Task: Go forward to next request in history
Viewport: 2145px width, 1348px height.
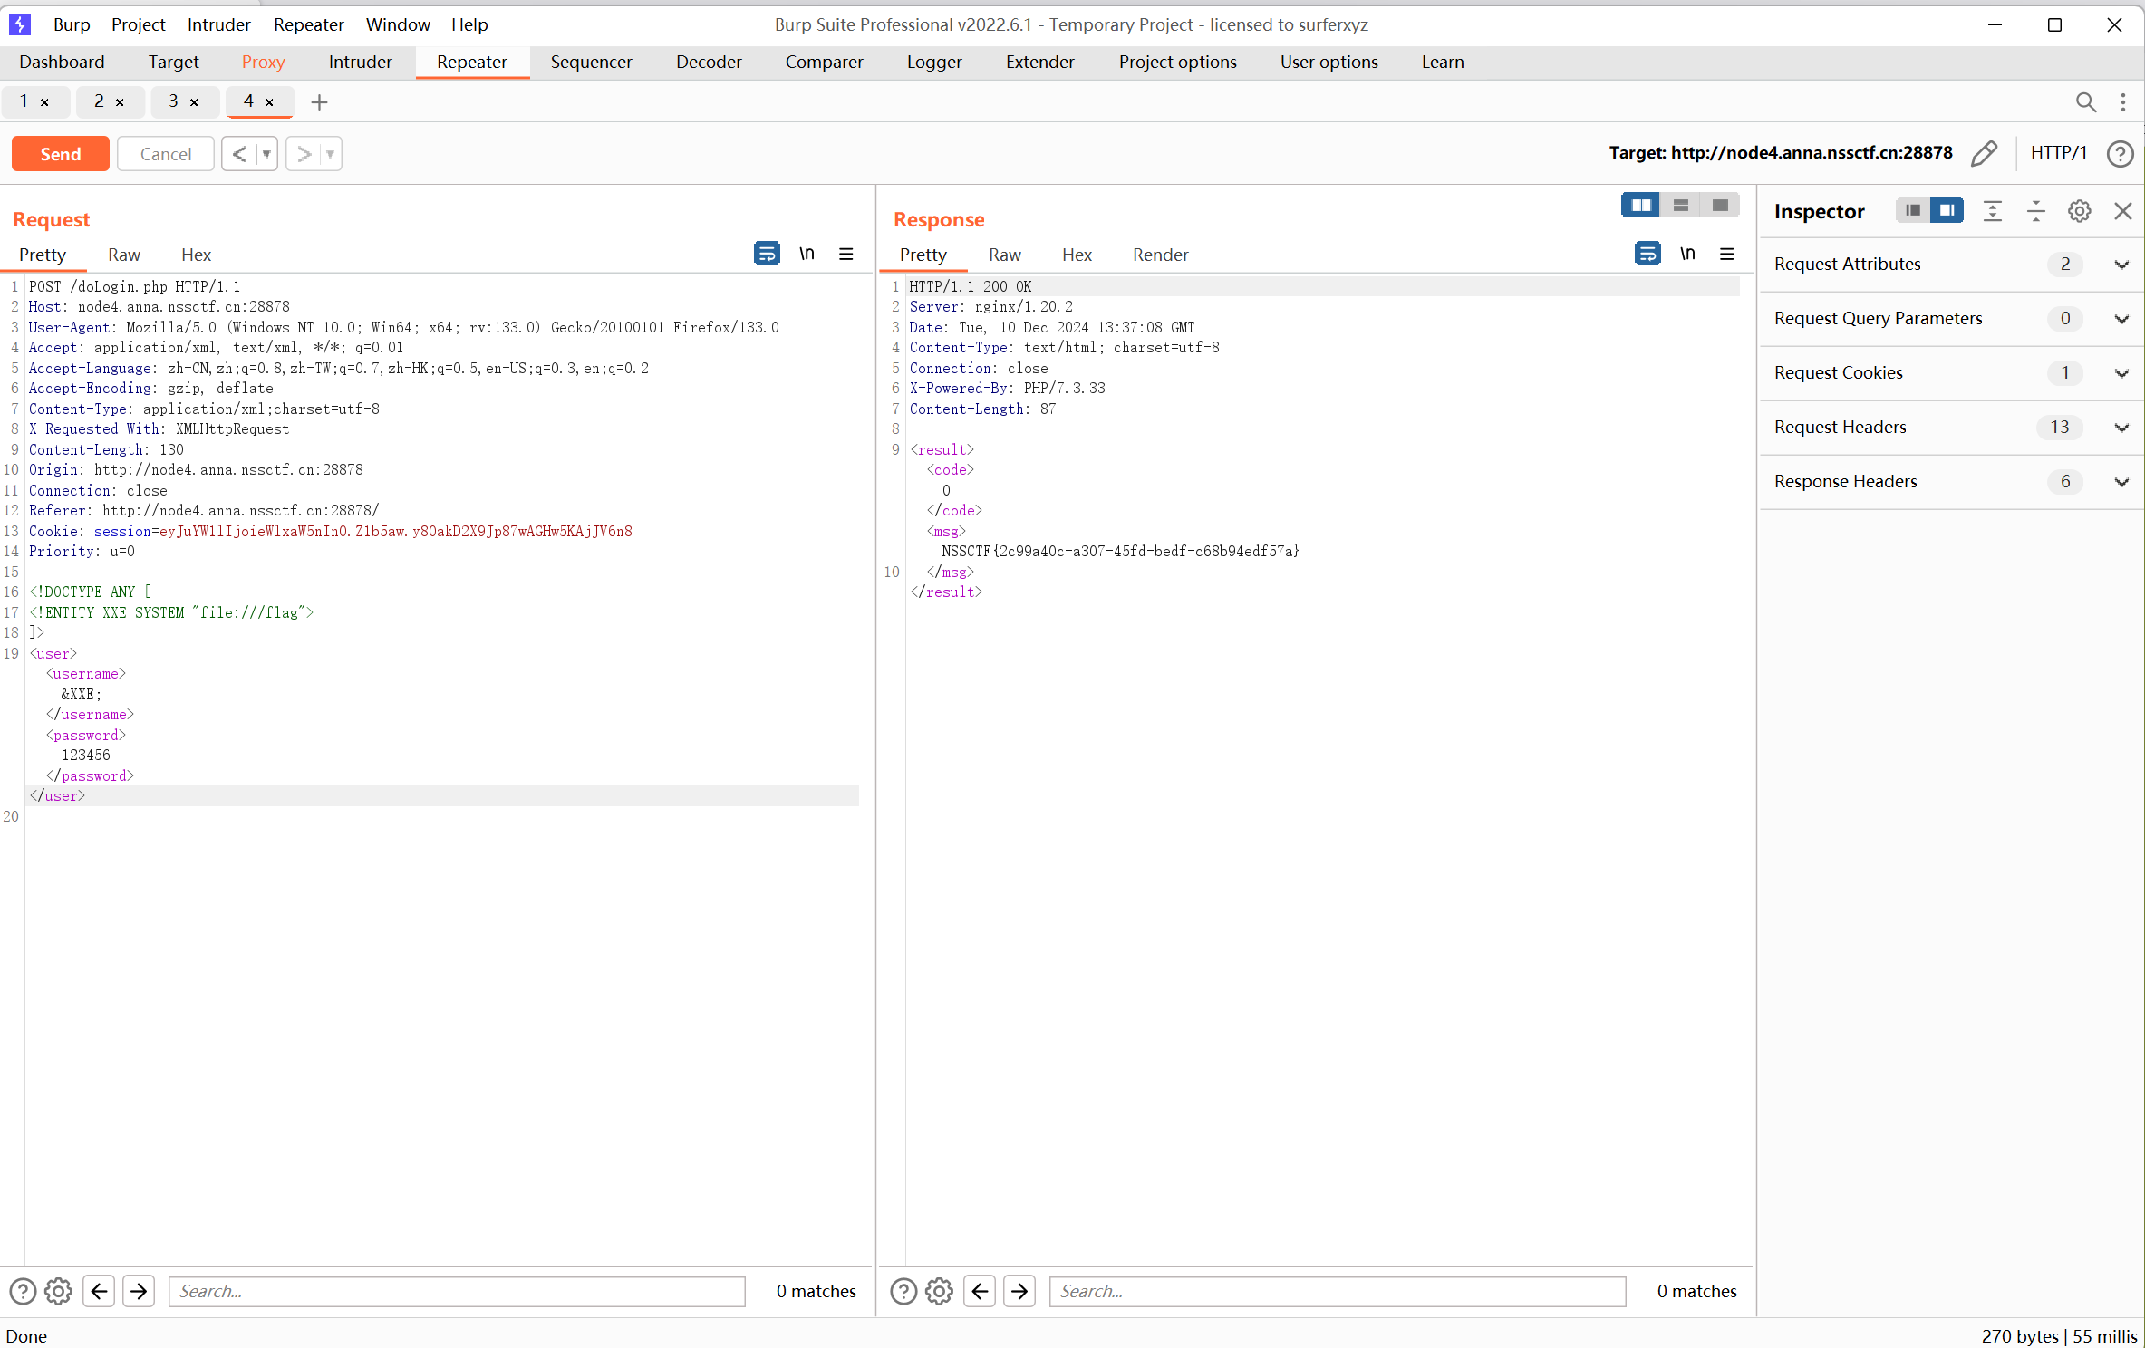Action: (x=304, y=154)
